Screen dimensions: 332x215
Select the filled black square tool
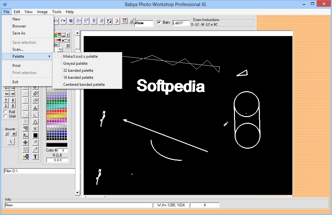coord(35,136)
